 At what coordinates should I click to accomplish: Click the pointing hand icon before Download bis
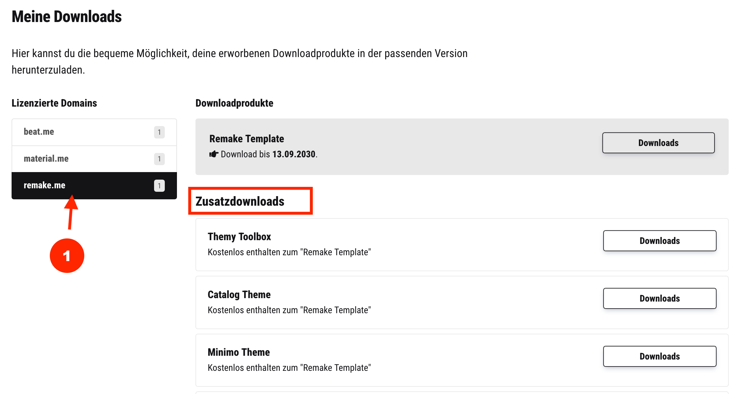[214, 154]
